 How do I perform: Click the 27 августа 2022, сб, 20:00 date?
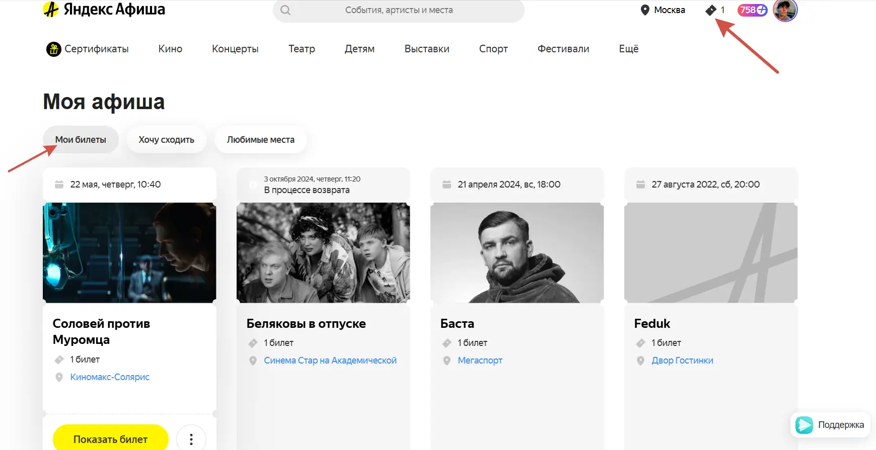705,185
